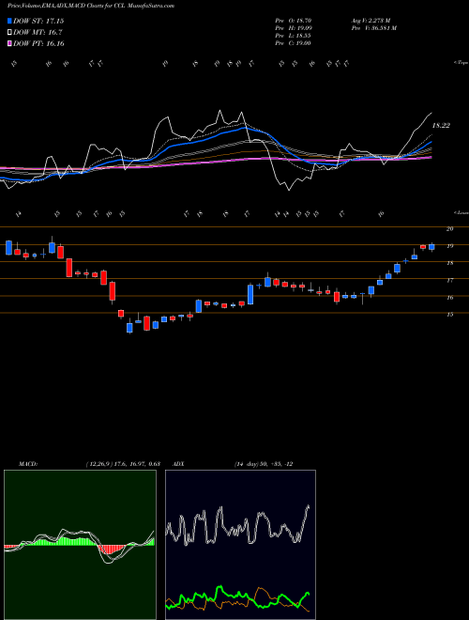469x620 pixels.
Task: Click the MACD (12,26,9) values text
Action: (123, 464)
